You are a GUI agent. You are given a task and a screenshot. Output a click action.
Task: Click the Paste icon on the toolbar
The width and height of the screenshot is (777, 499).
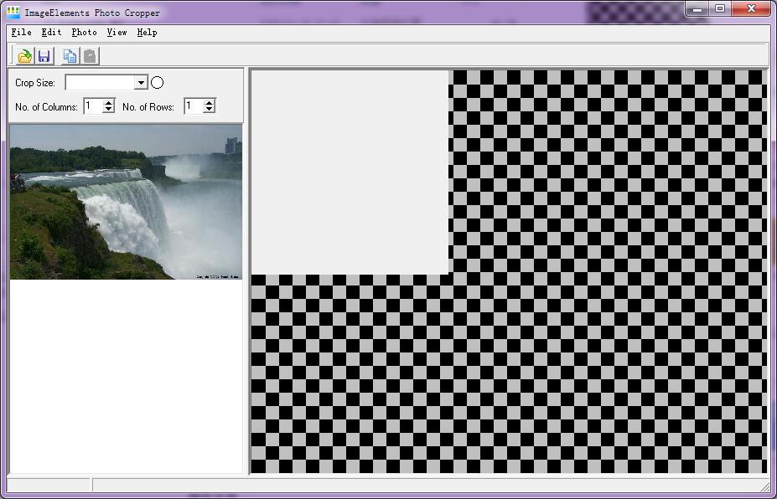[x=90, y=55]
